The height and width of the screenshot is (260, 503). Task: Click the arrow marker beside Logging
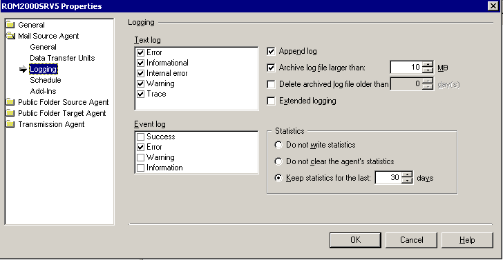[23, 69]
